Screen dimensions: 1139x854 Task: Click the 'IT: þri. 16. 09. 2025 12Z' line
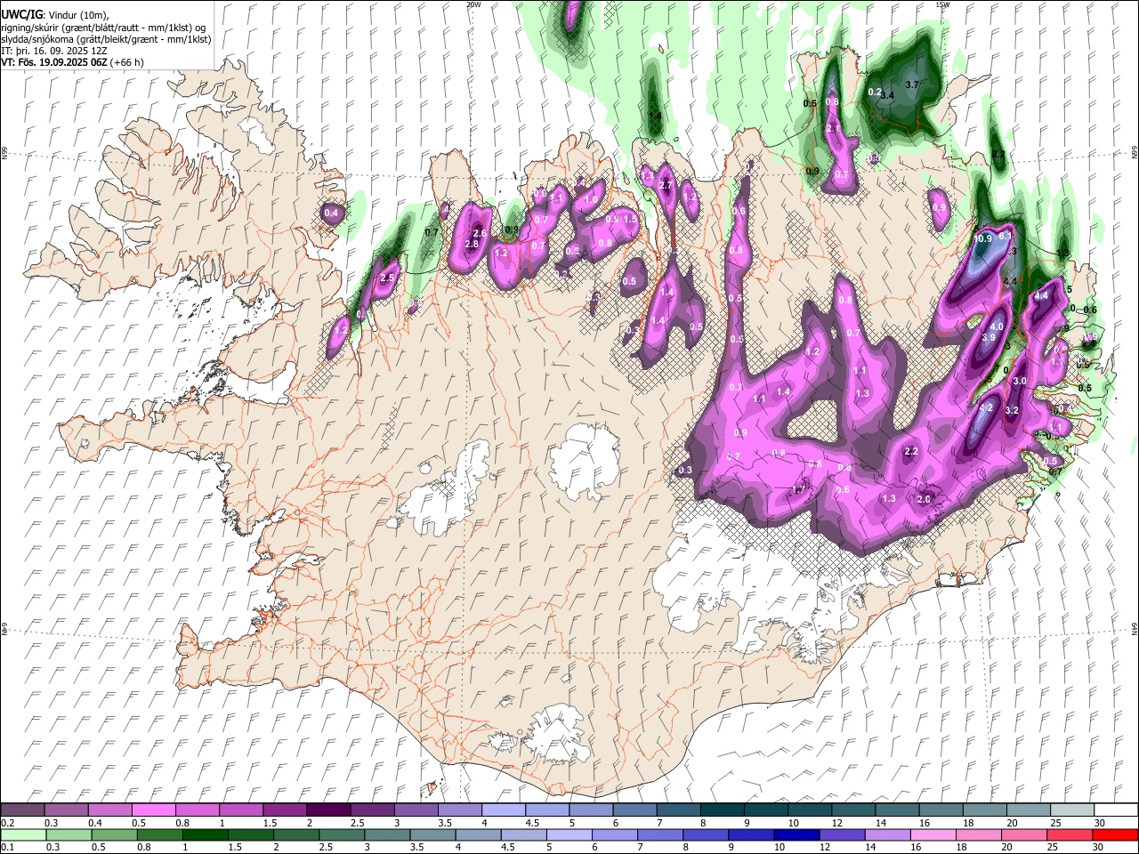56,51
